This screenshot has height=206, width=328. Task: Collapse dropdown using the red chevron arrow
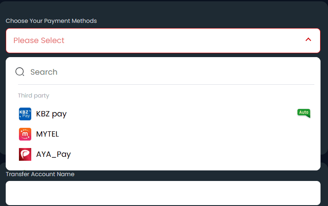308,40
